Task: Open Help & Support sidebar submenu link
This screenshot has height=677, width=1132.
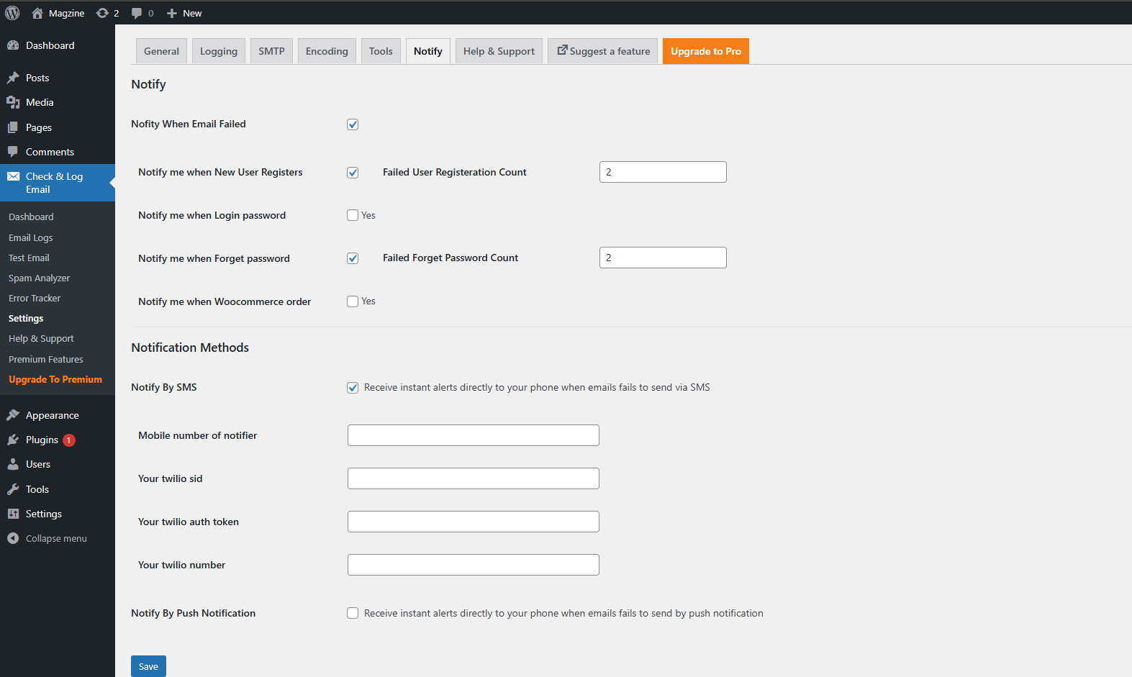Action: pos(41,338)
